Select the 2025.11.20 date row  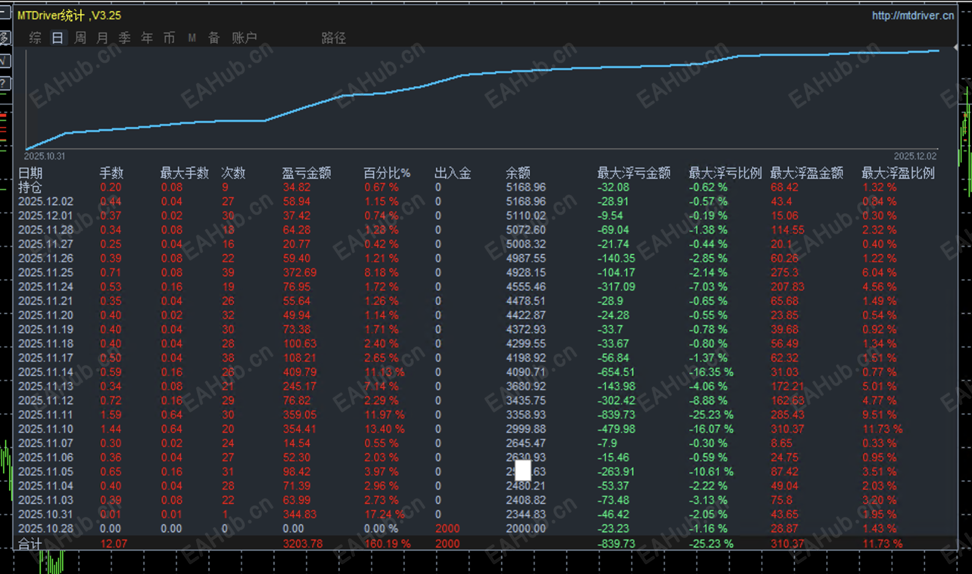46,315
